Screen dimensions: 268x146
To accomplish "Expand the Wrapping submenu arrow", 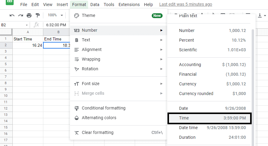I will coord(161,59).
